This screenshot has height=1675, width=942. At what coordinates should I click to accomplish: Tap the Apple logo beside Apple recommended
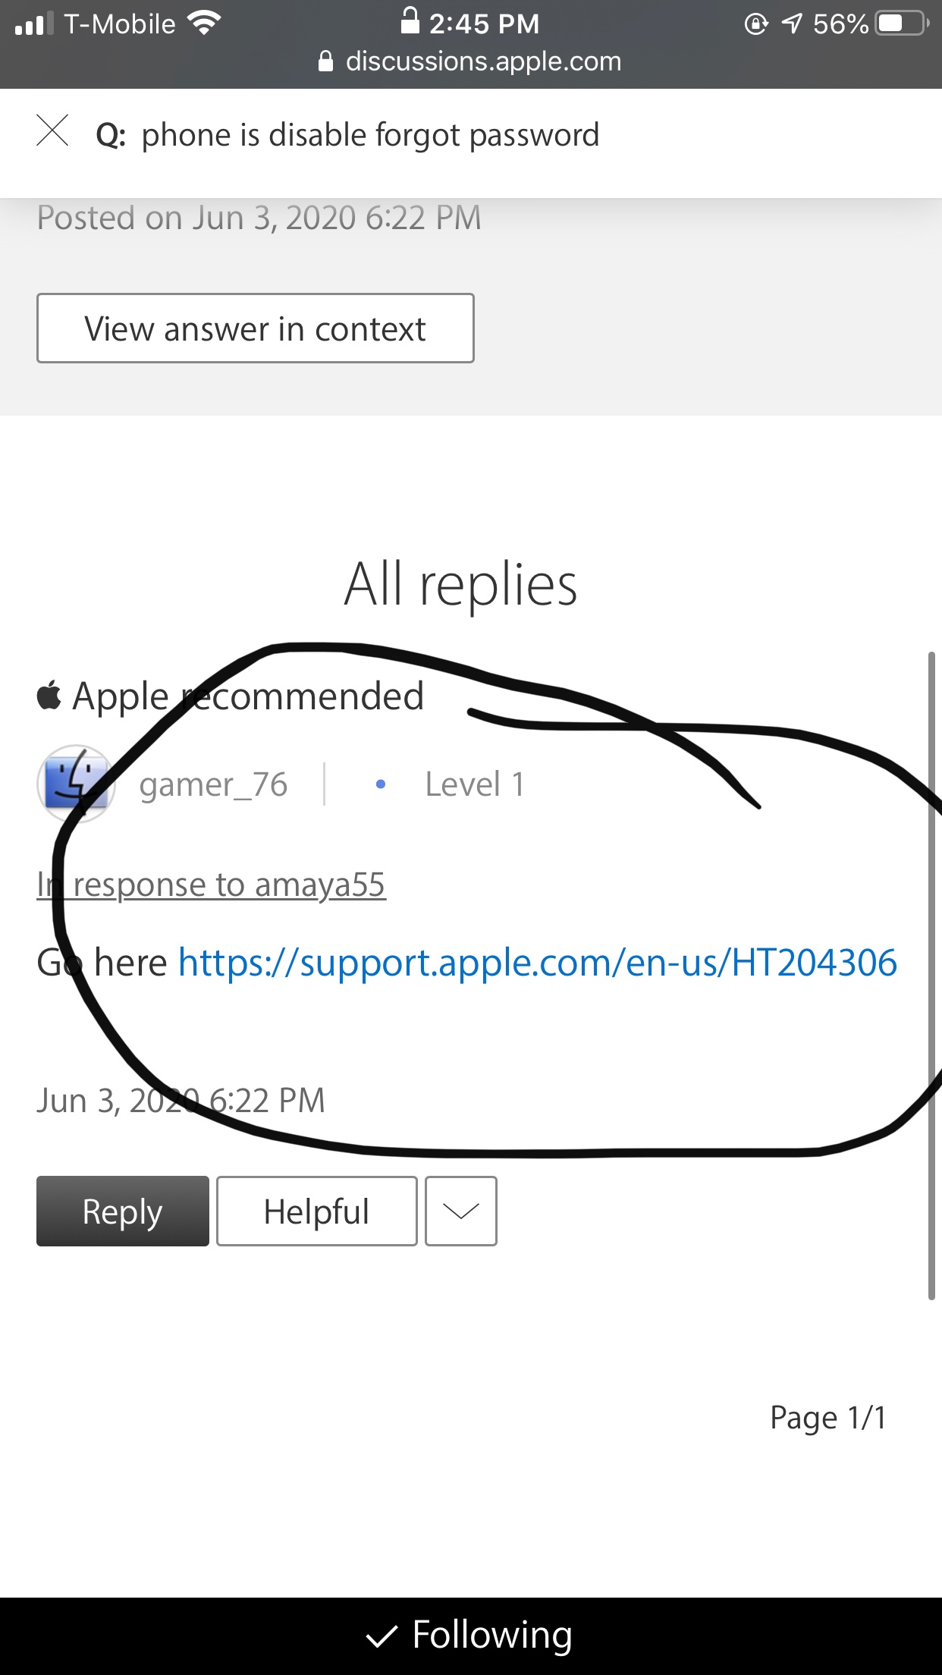point(49,695)
